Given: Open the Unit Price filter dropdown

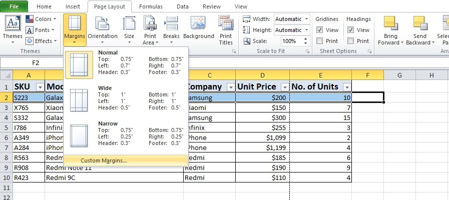Looking at the screenshot, I should point(285,87).
